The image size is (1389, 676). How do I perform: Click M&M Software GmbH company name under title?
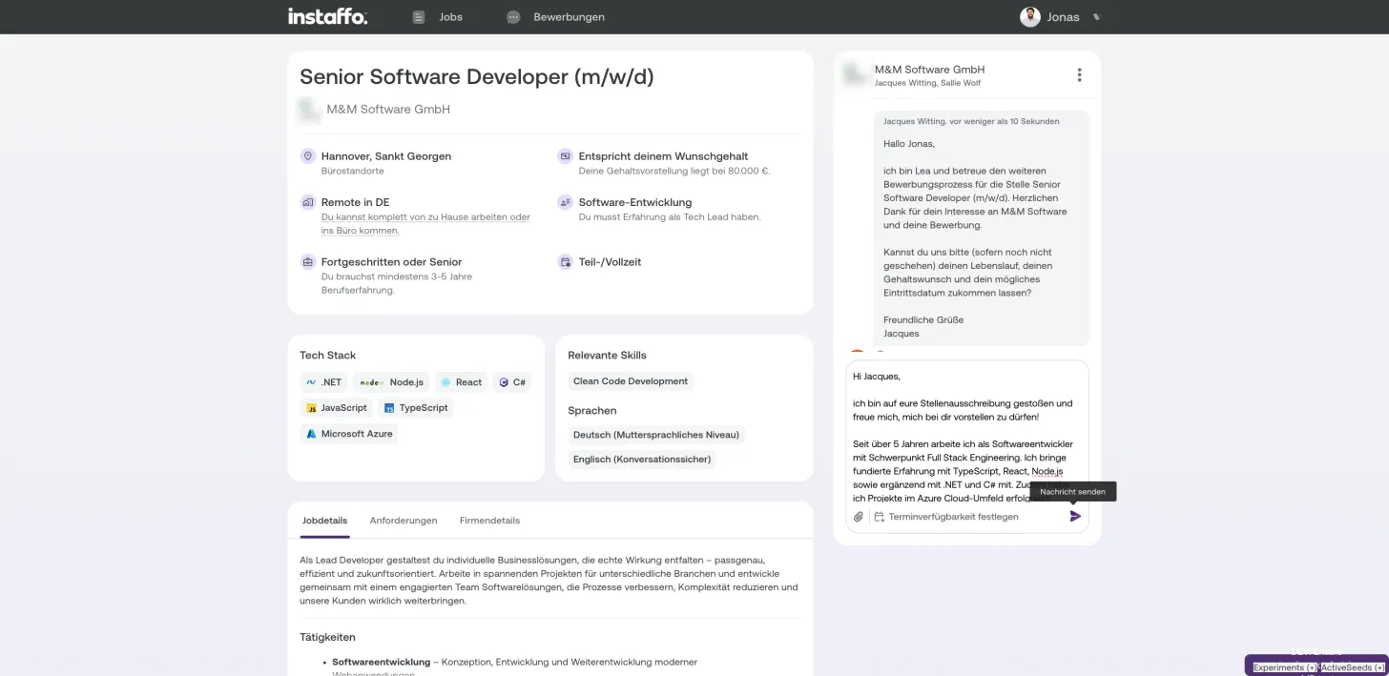[388, 110]
